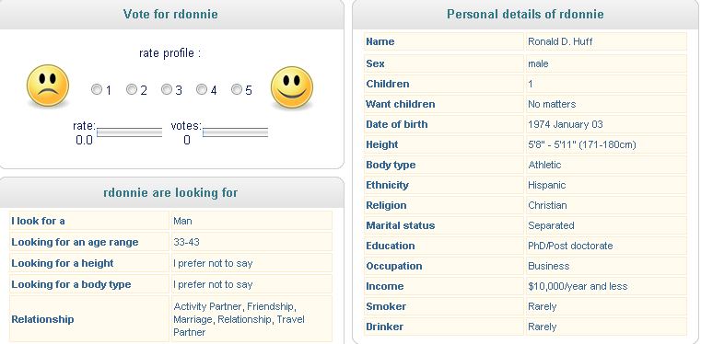The width and height of the screenshot is (701, 344).
Task: Click the 'Date of birth' label
Action: coord(396,124)
